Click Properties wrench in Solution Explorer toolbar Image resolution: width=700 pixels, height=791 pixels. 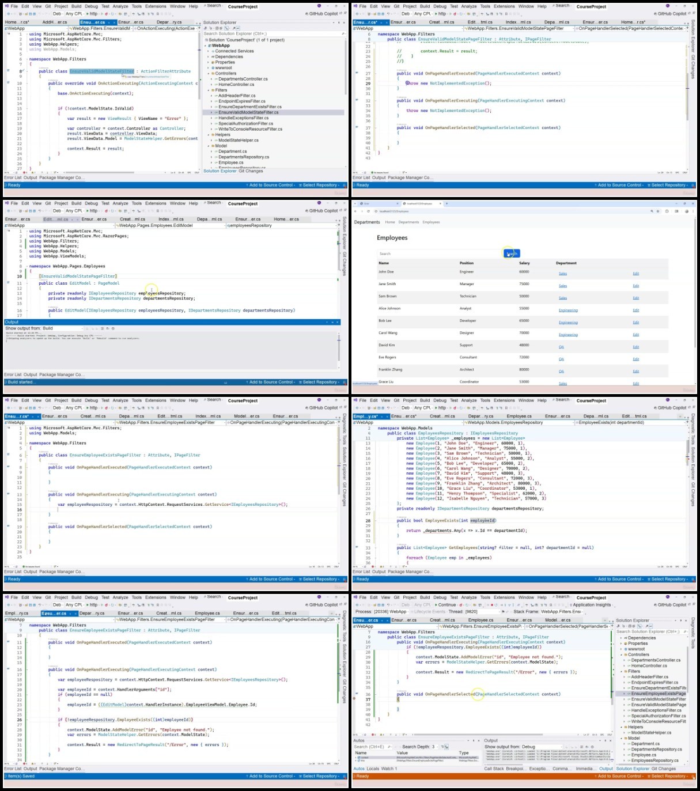(x=233, y=28)
